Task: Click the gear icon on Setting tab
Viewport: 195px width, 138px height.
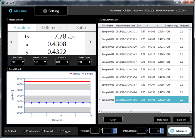Action: coord(45,11)
